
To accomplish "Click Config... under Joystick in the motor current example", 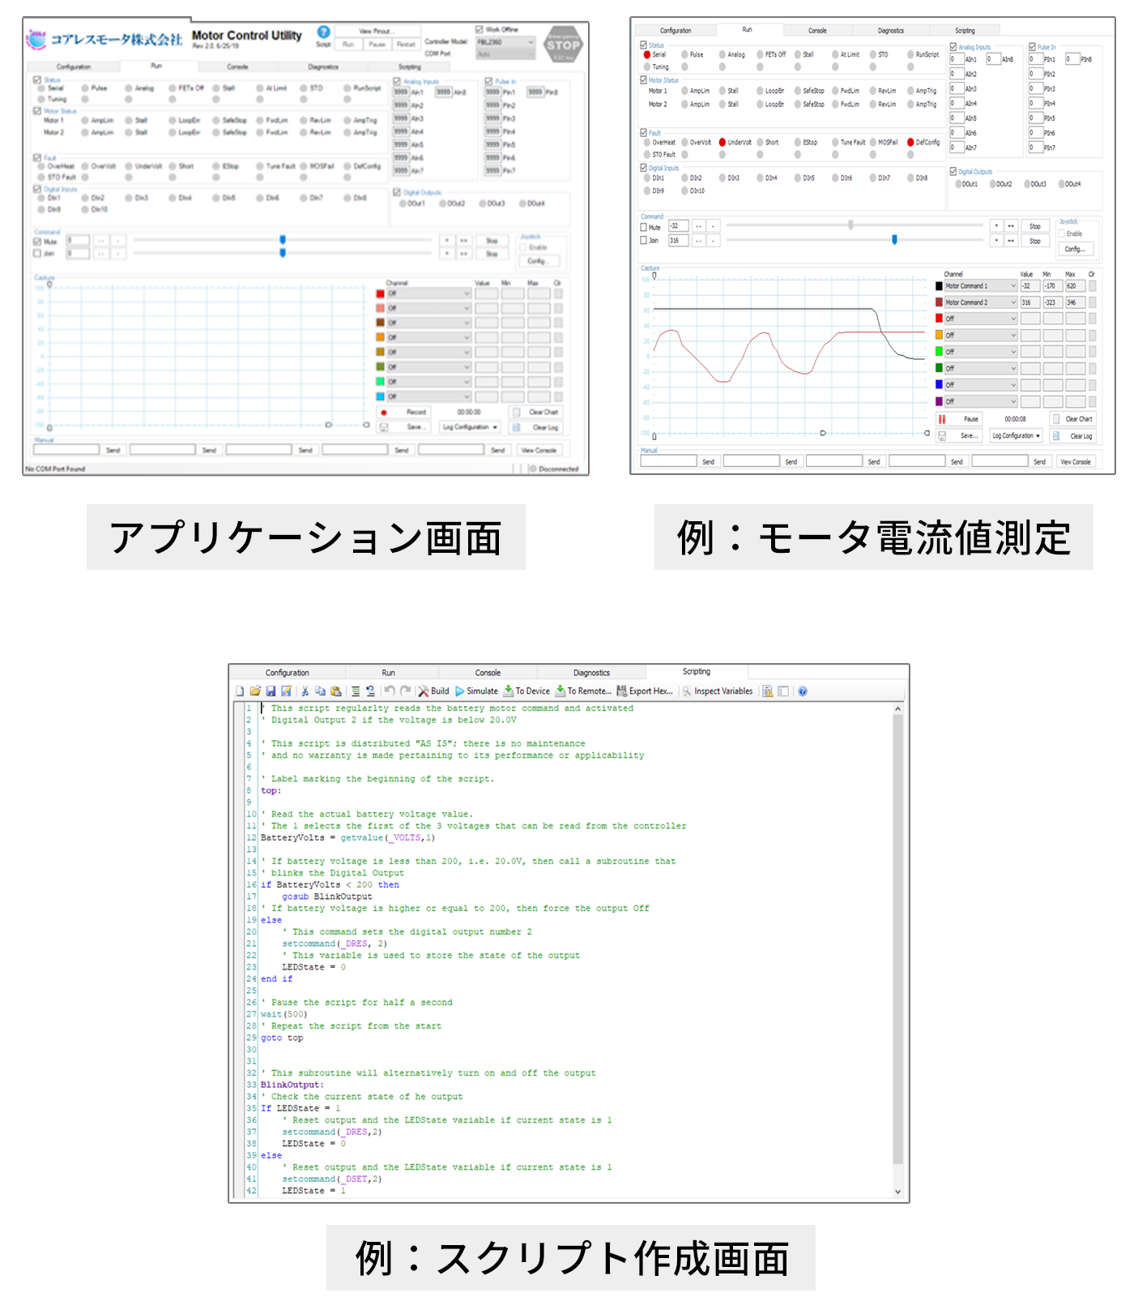I will [1076, 249].
